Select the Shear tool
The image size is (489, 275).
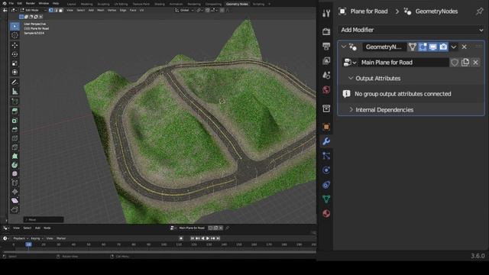15,200
